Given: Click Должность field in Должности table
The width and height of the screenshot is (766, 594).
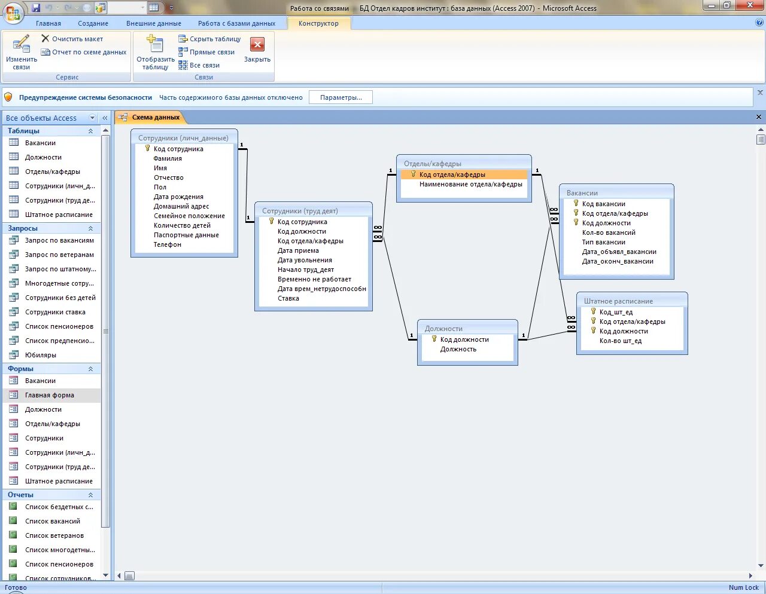Looking at the screenshot, I should pyautogui.click(x=458, y=349).
